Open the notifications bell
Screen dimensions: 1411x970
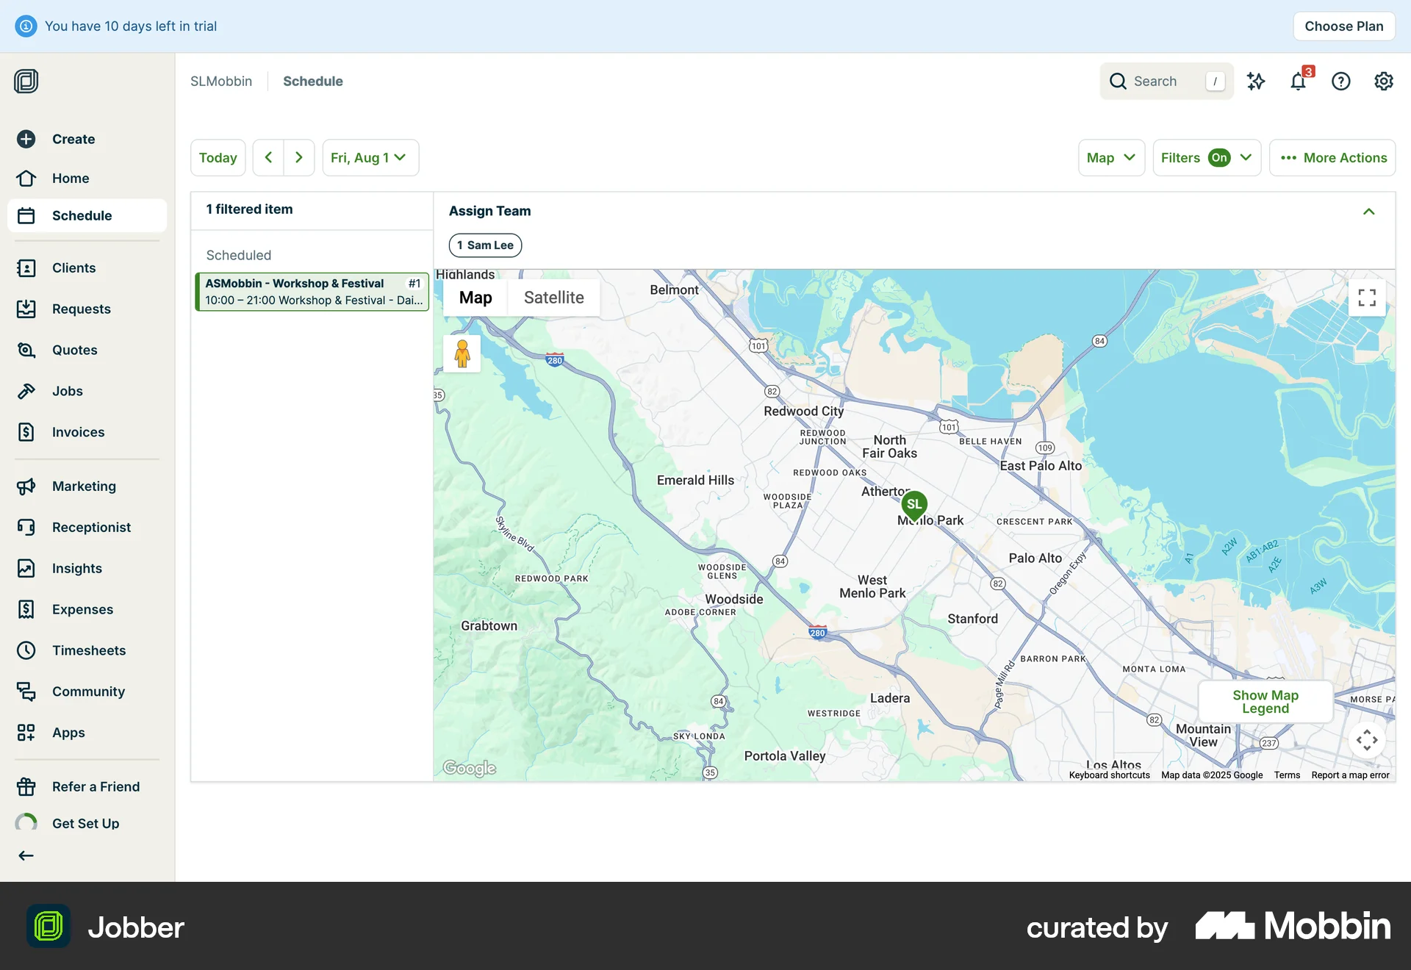pos(1299,82)
